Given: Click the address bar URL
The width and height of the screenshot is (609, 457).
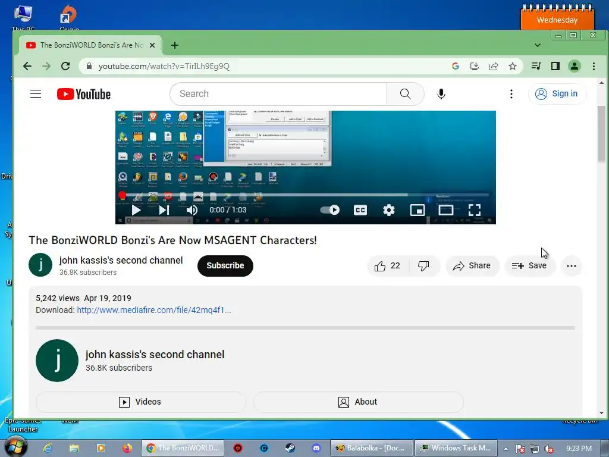Looking at the screenshot, I should coord(164,67).
